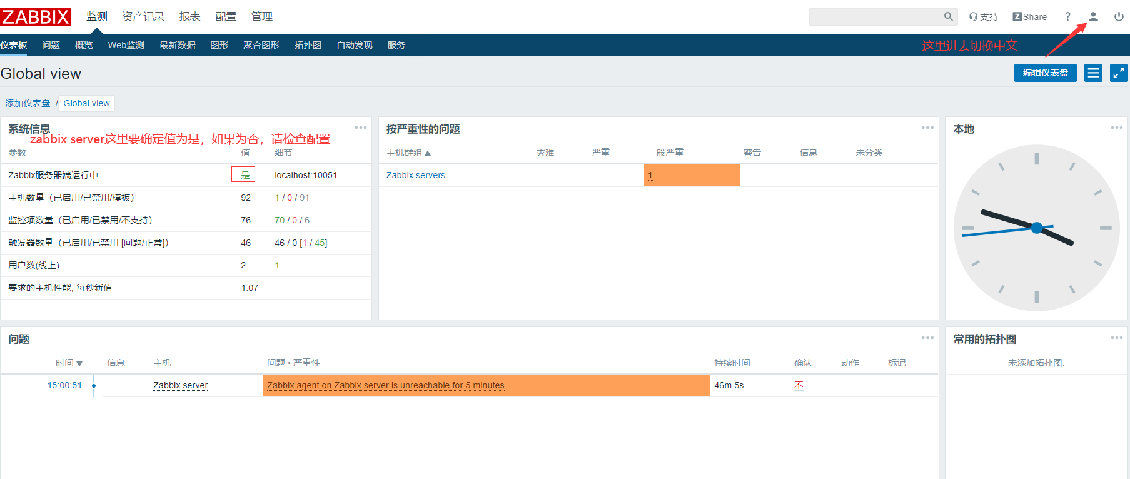Screen dimensions: 1130x479
Task: Open the 图形 submenu tab
Action: [219, 45]
